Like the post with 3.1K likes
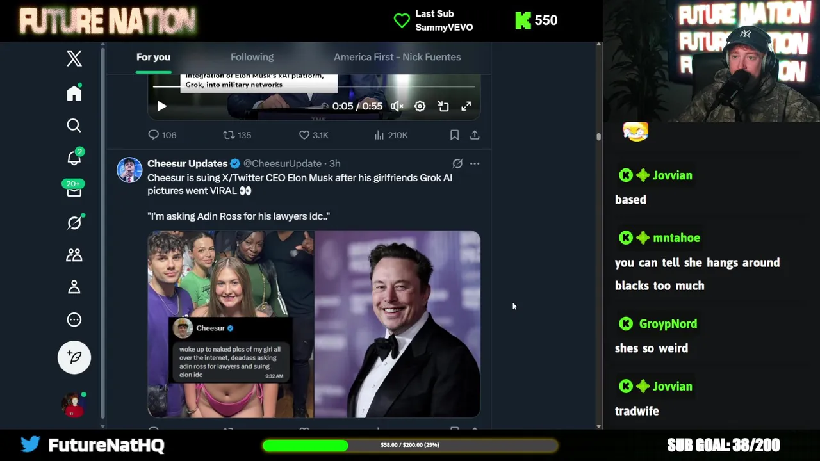This screenshot has width=820, height=461. [x=313, y=135]
